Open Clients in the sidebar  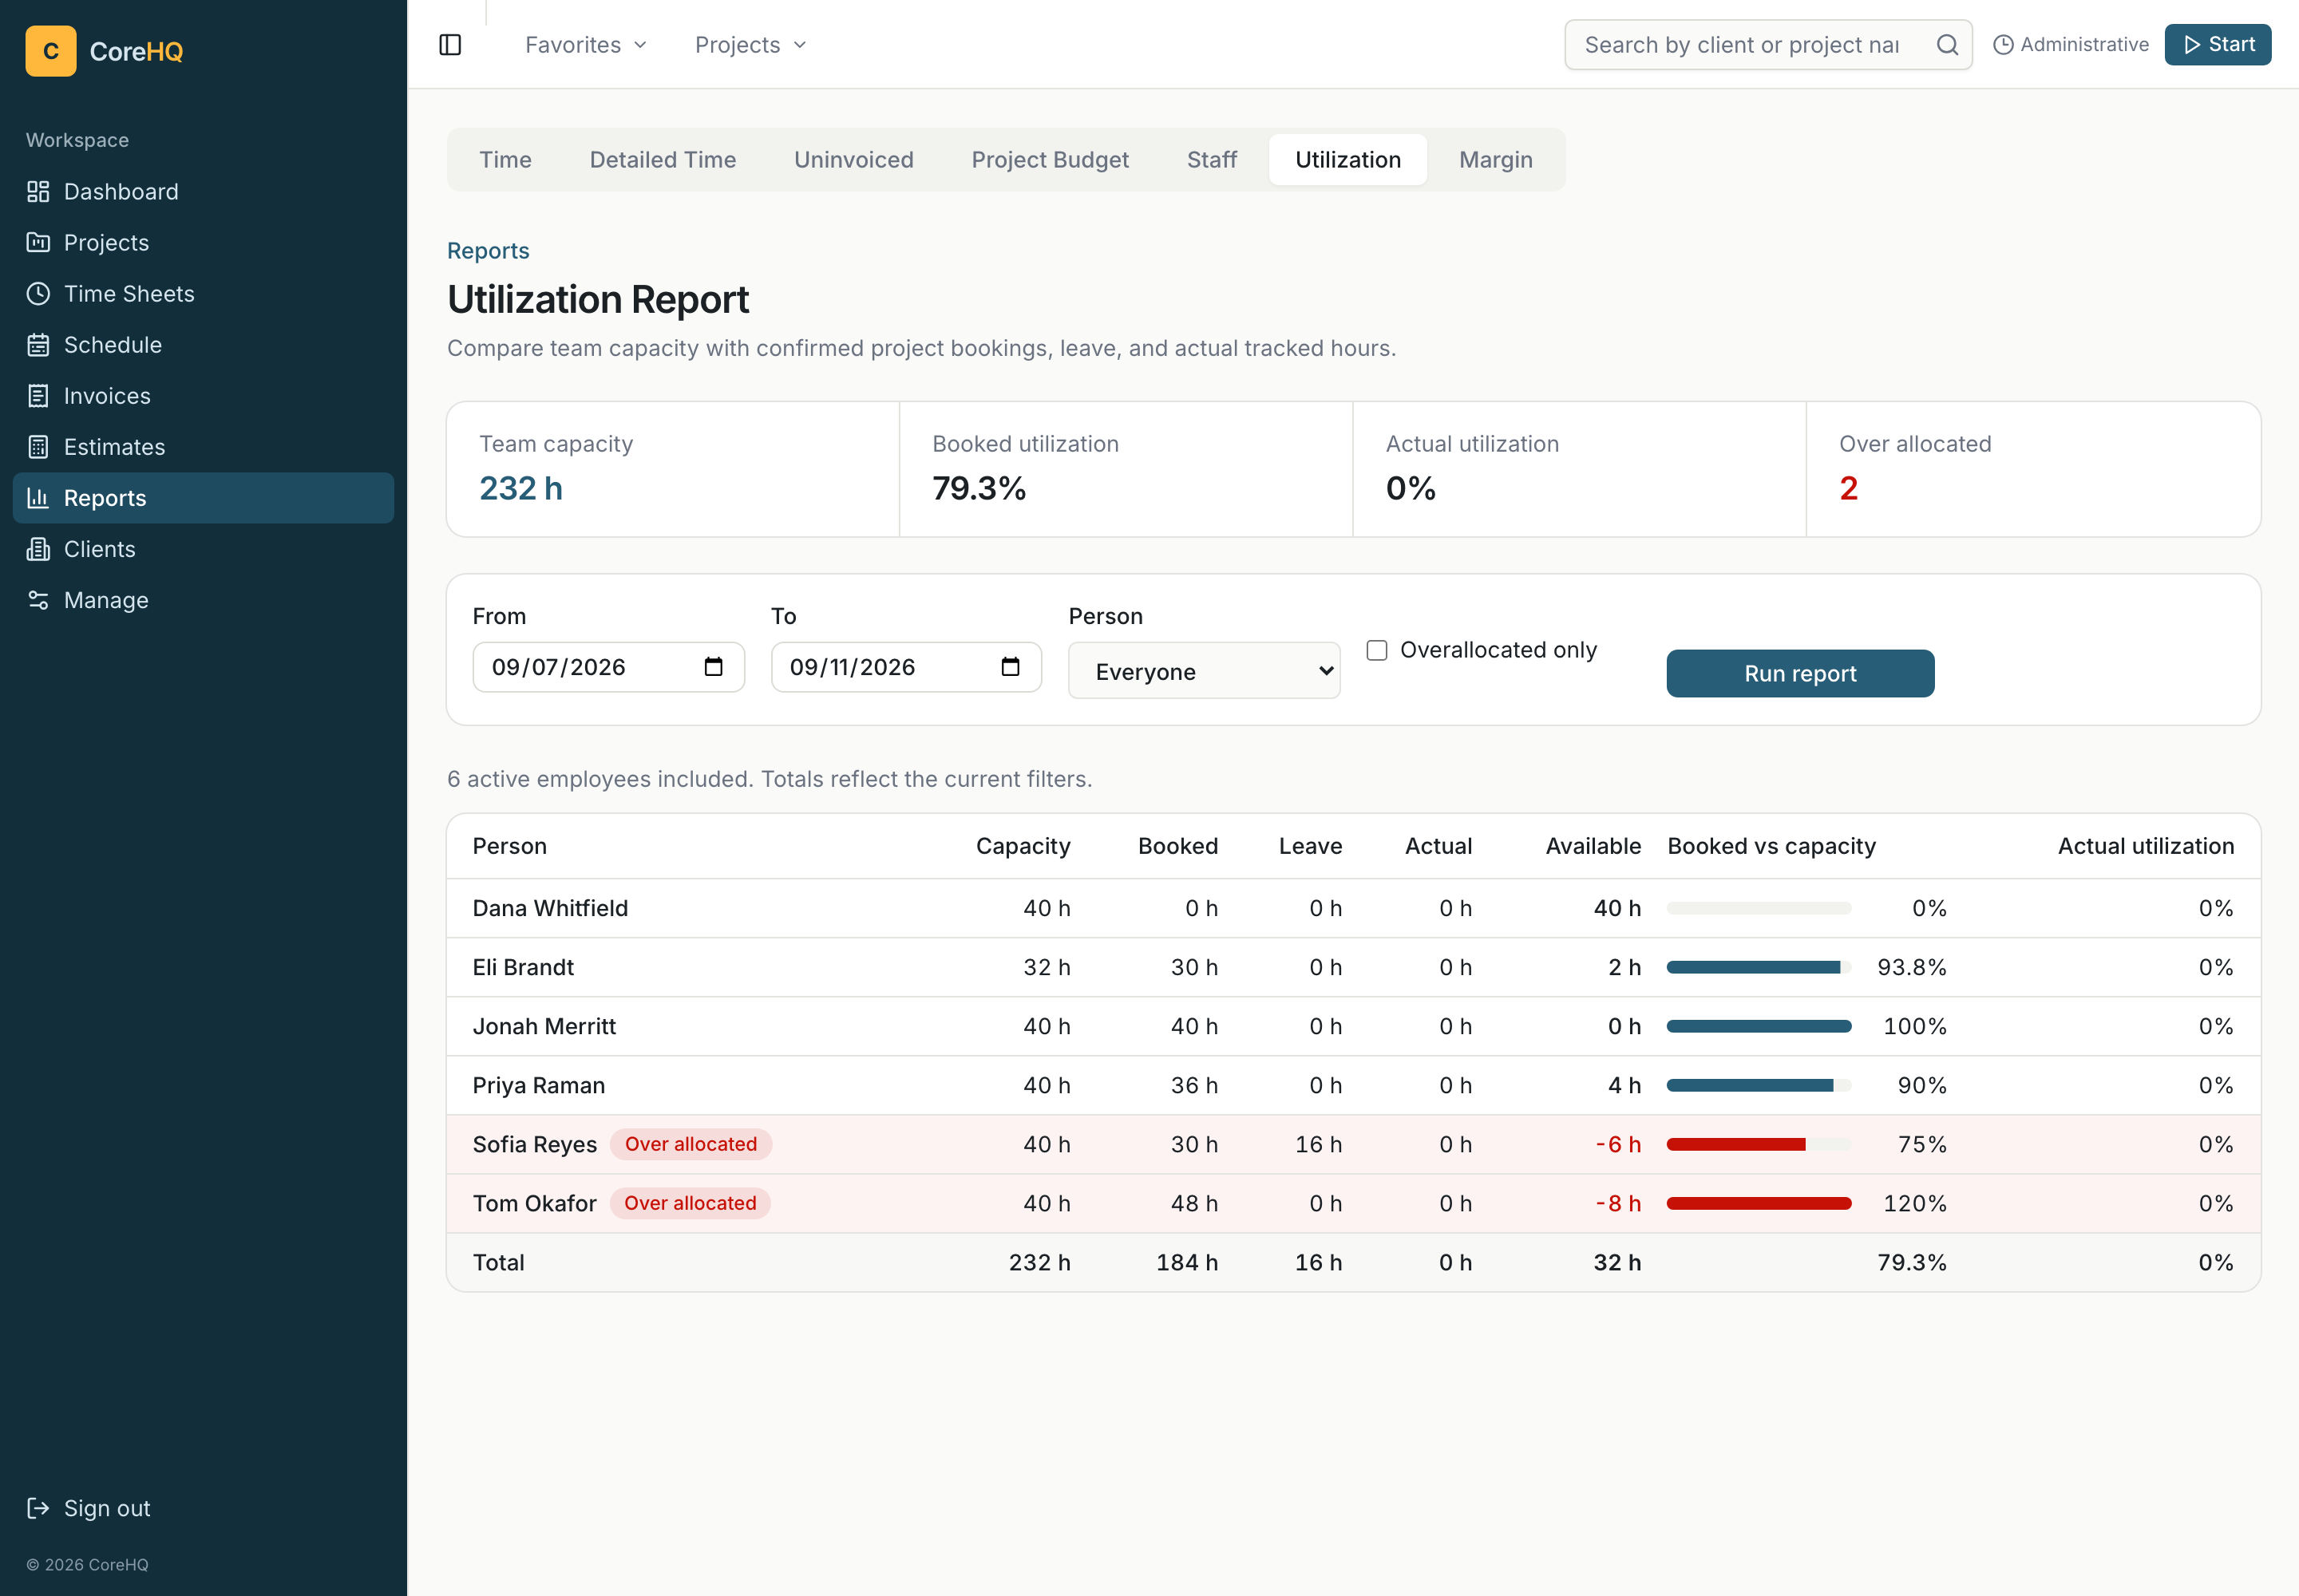203,548
